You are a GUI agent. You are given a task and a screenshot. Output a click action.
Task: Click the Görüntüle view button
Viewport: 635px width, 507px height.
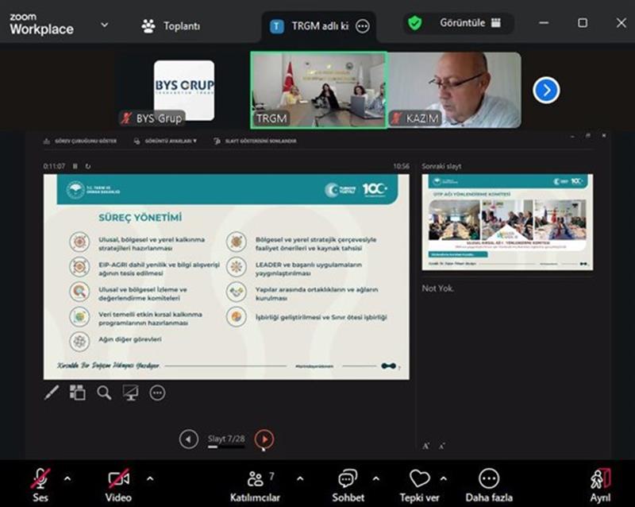(x=456, y=23)
